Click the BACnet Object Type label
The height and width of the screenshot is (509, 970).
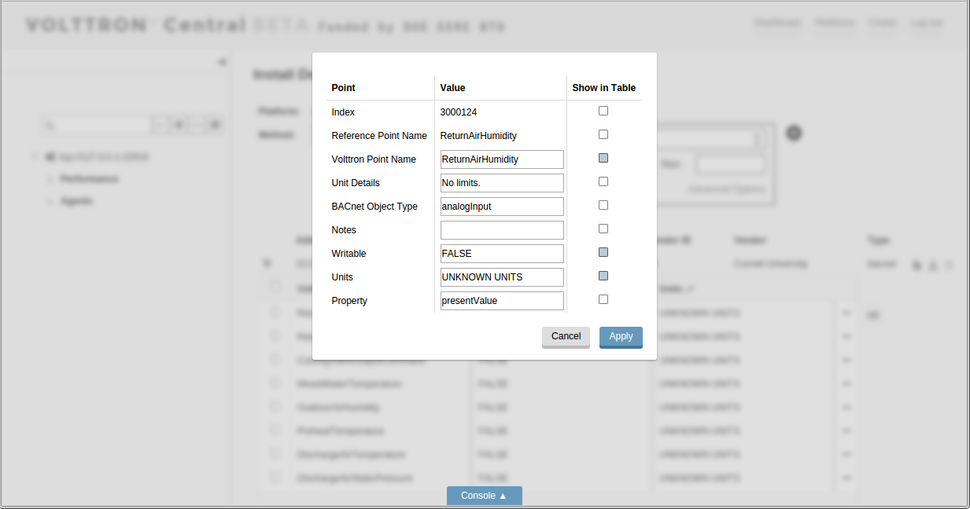(374, 207)
